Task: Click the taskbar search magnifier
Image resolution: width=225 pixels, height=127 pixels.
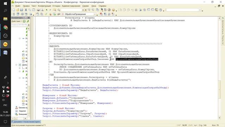Action: [x=6, y=11]
